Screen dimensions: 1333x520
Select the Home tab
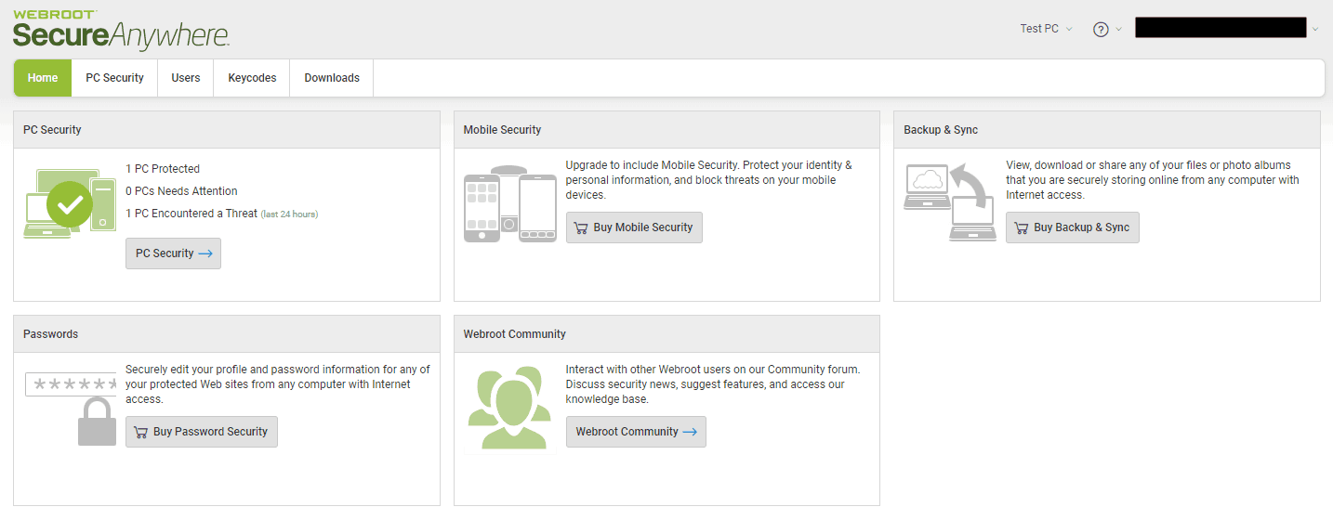pos(43,78)
